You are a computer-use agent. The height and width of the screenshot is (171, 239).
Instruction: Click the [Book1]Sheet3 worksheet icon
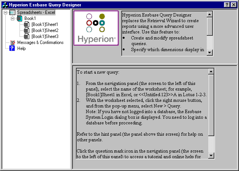(x=27, y=36)
